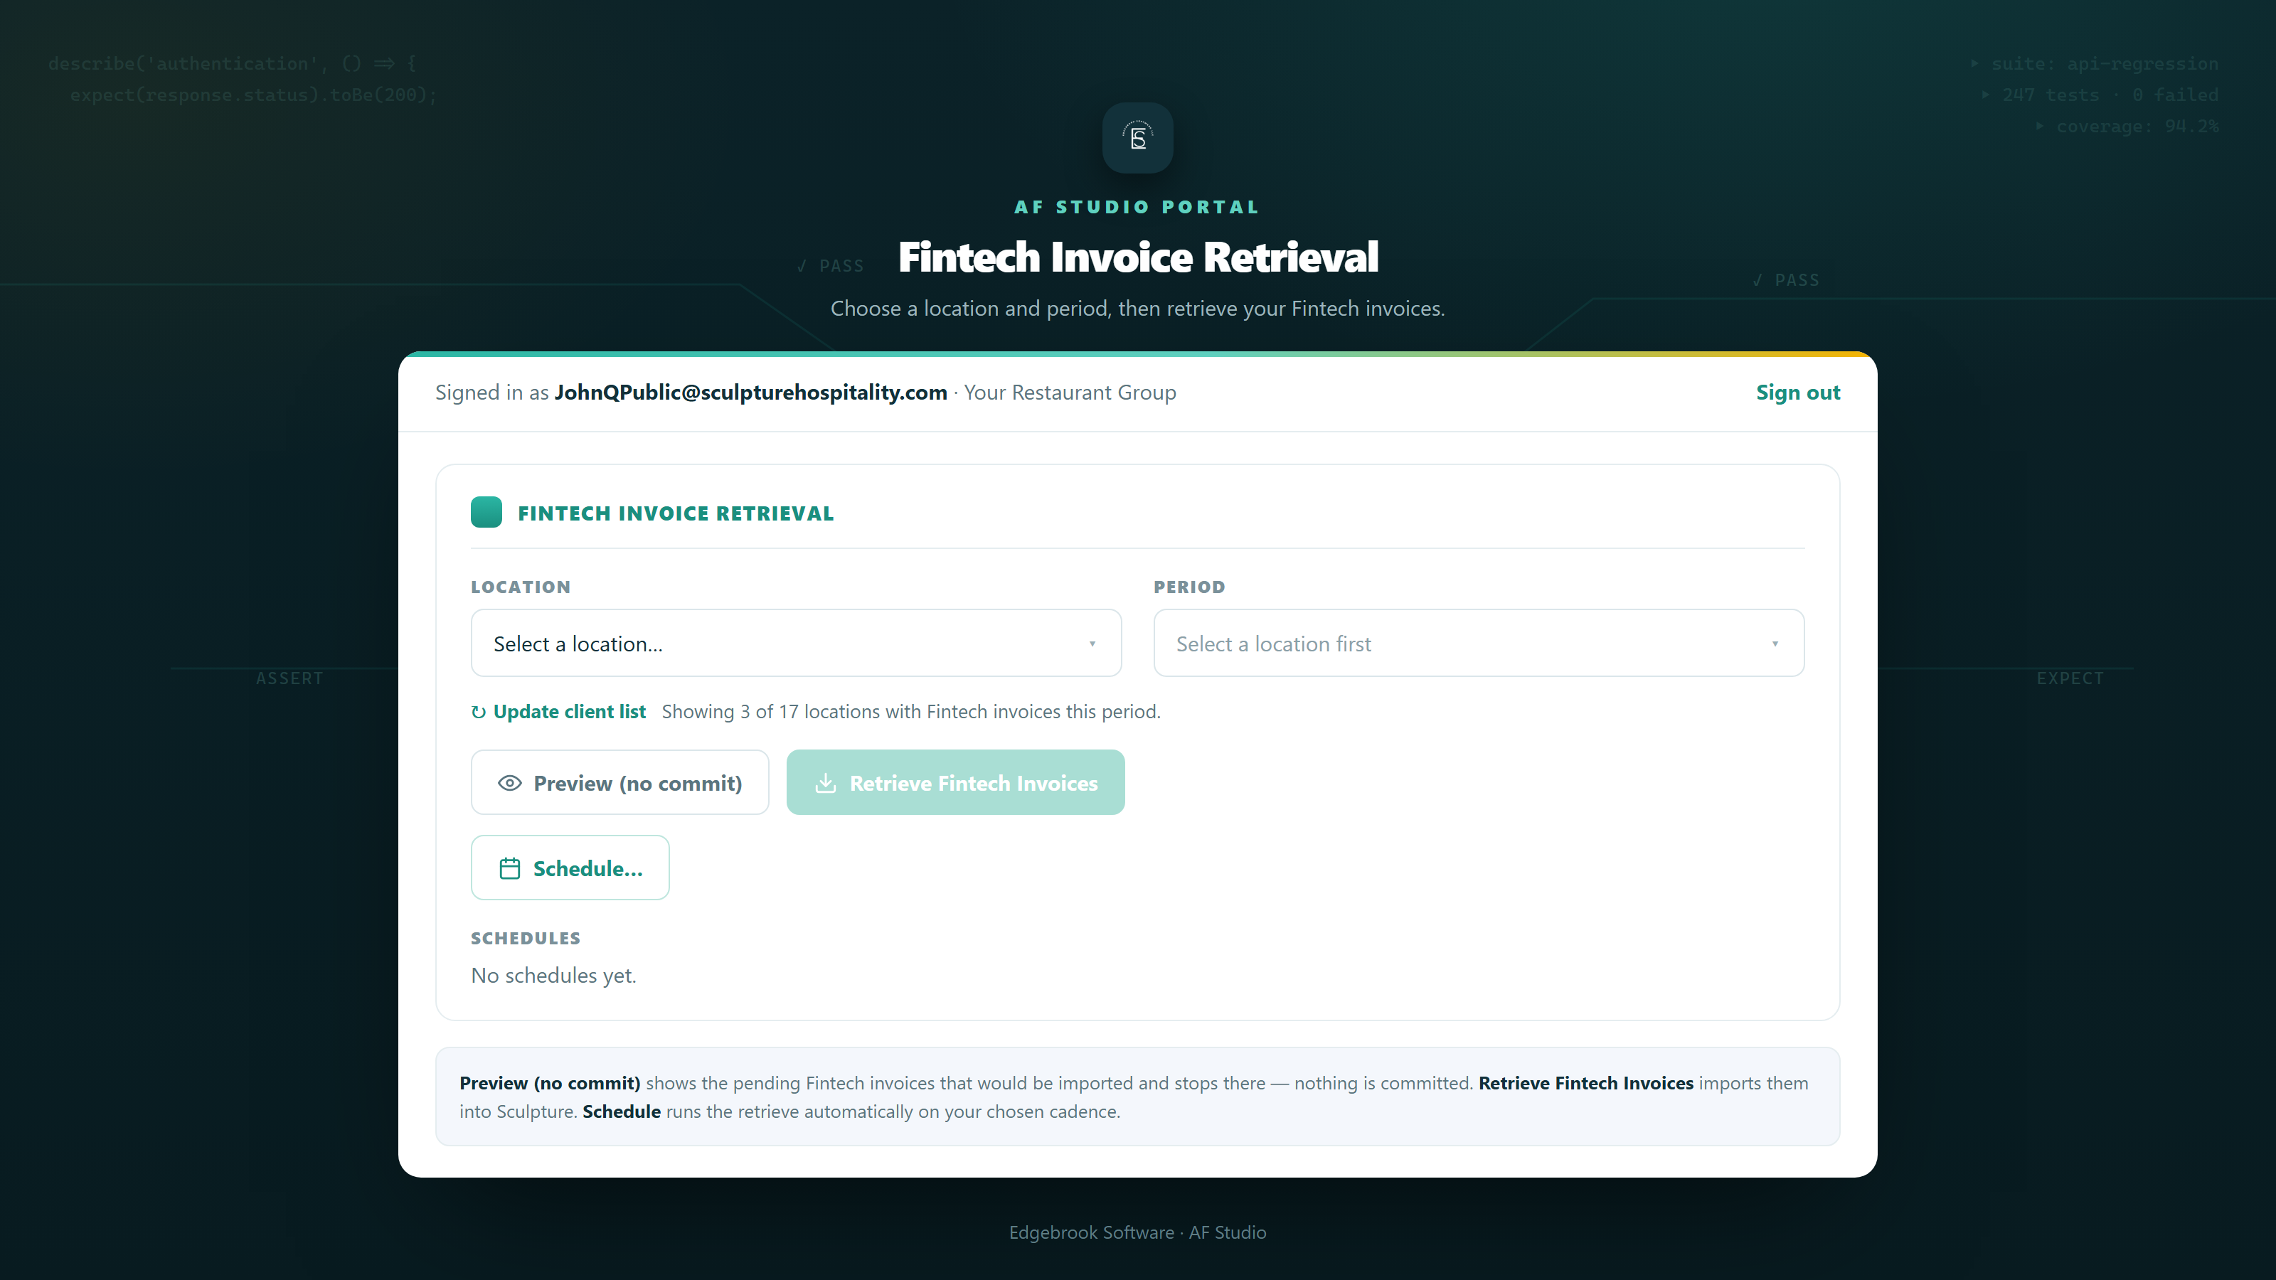Click the eye icon on Preview button
Image resolution: width=2276 pixels, height=1280 pixels.
click(510, 783)
